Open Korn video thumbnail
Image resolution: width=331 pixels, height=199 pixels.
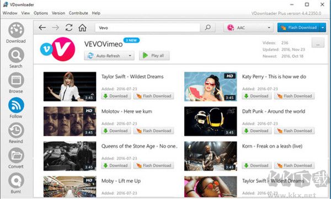(x=211, y=156)
